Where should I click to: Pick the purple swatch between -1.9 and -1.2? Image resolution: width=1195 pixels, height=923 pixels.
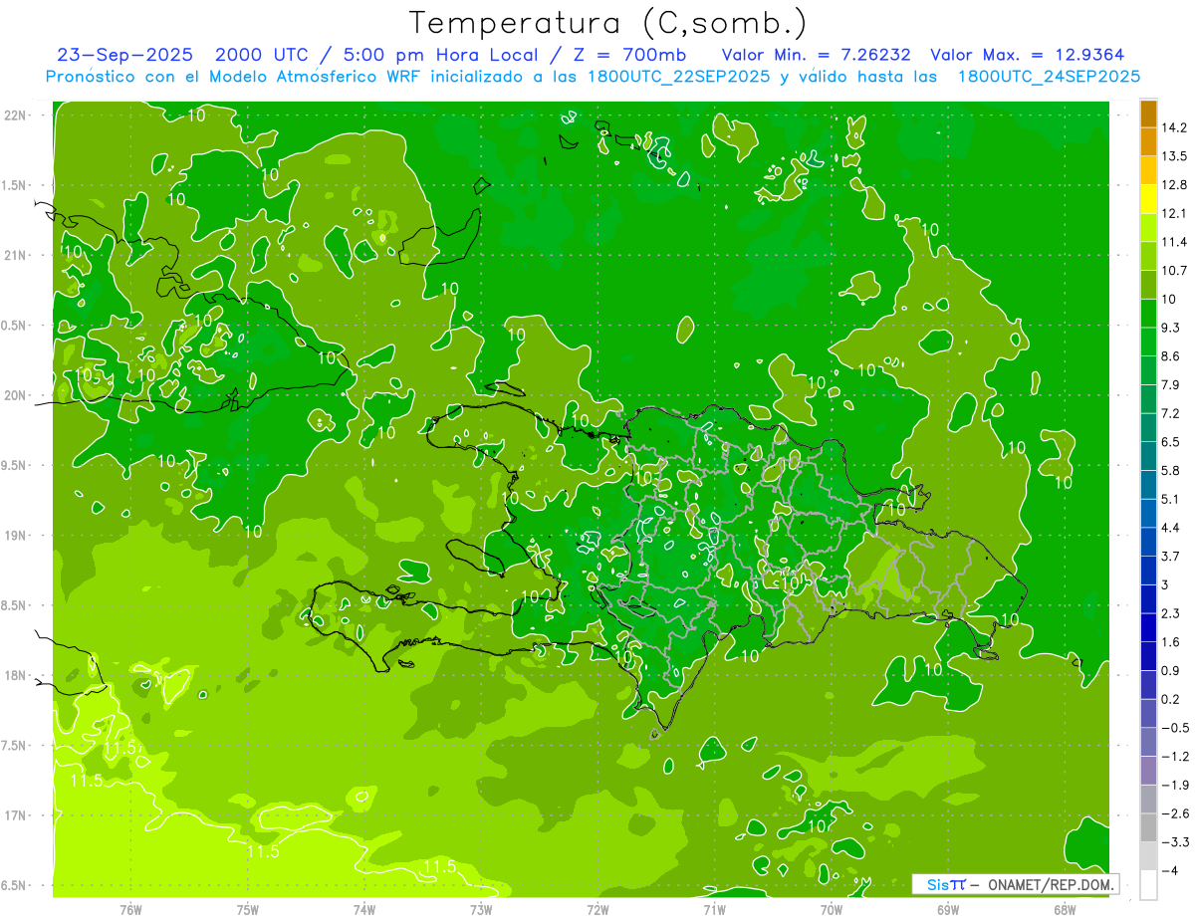pyautogui.click(x=1148, y=771)
